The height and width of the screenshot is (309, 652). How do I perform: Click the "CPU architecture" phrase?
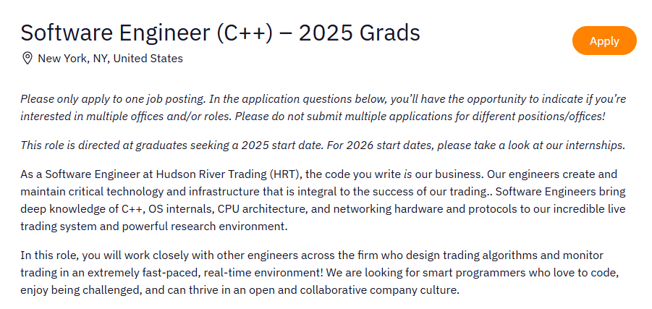click(262, 208)
